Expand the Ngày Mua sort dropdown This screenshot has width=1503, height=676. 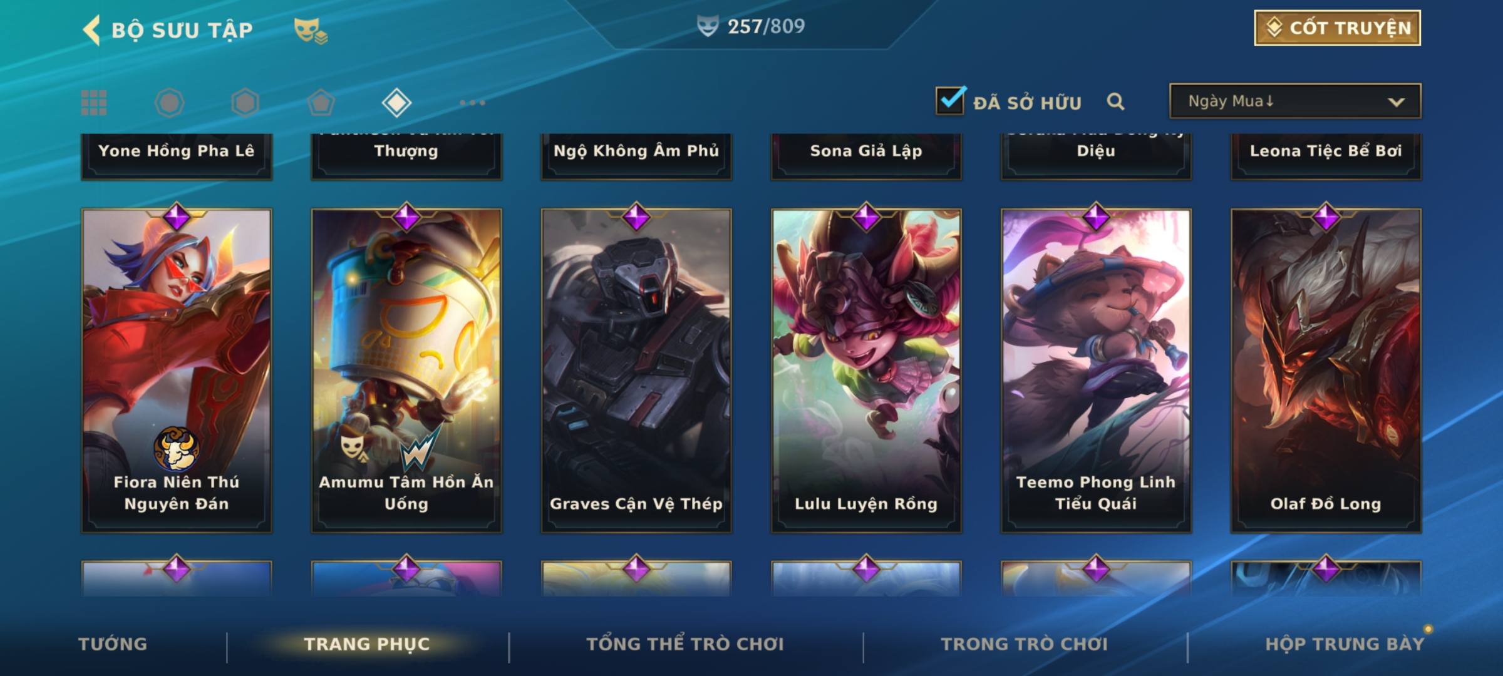1295,101
